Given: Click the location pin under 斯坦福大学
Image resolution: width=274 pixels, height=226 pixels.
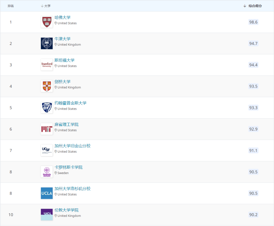Looking at the screenshot, I should tap(56, 66).
